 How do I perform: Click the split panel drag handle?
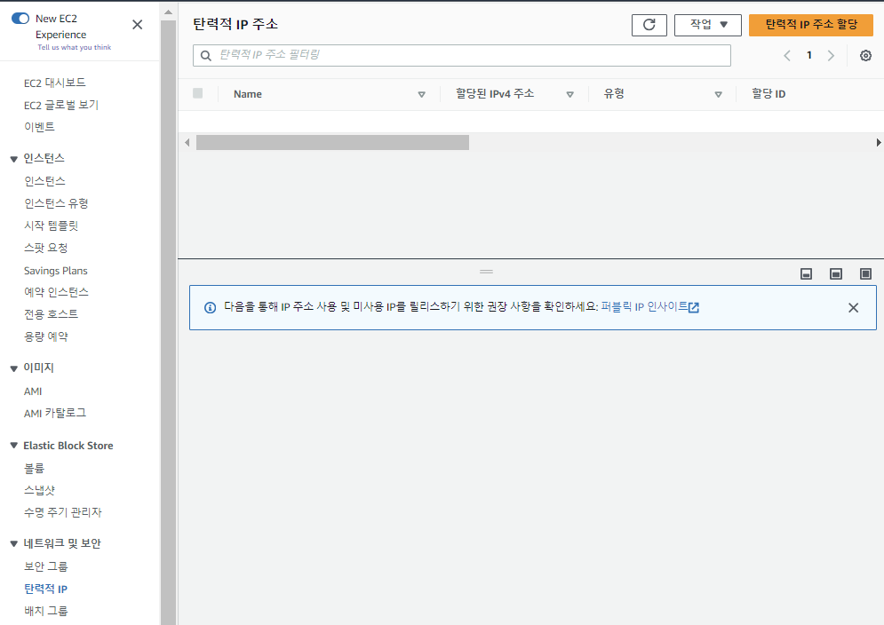(486, 272)
